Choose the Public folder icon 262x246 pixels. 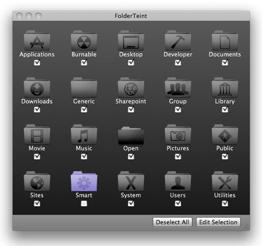click(x=225, y=134)
